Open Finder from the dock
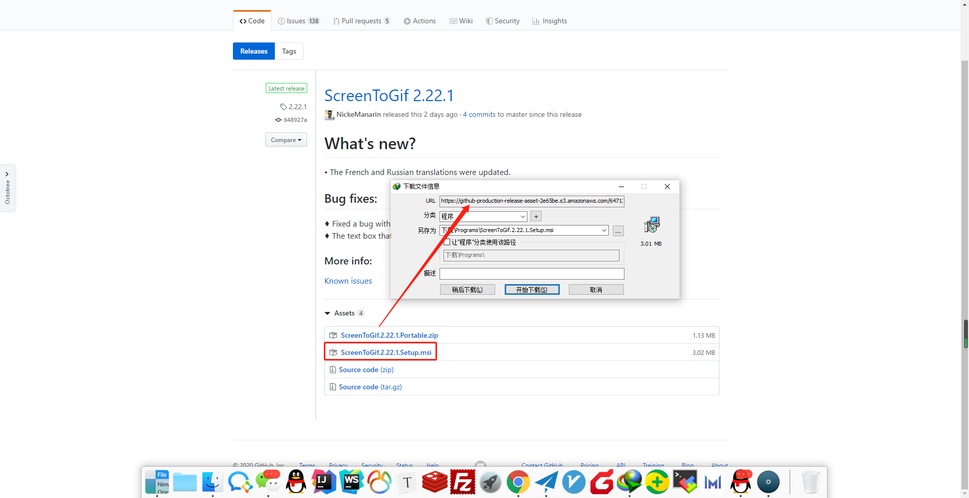The image size is (969, 498). (213, 482)
